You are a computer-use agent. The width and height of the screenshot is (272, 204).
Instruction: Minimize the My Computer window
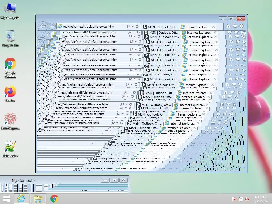[x=105, y=180]
